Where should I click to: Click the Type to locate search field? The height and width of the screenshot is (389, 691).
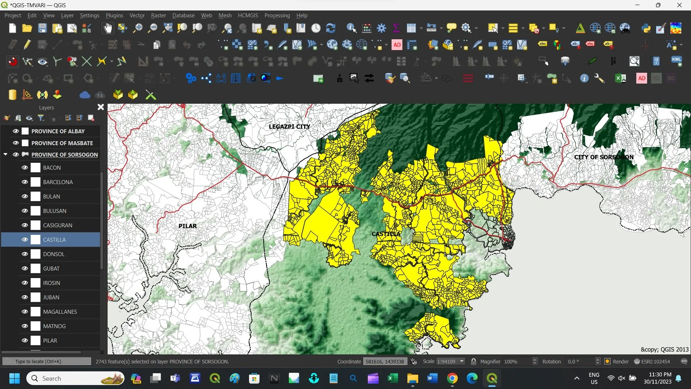[x=47, y=361]
